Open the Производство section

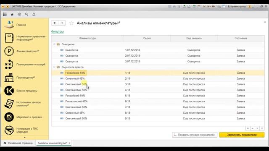click(25, 77)
